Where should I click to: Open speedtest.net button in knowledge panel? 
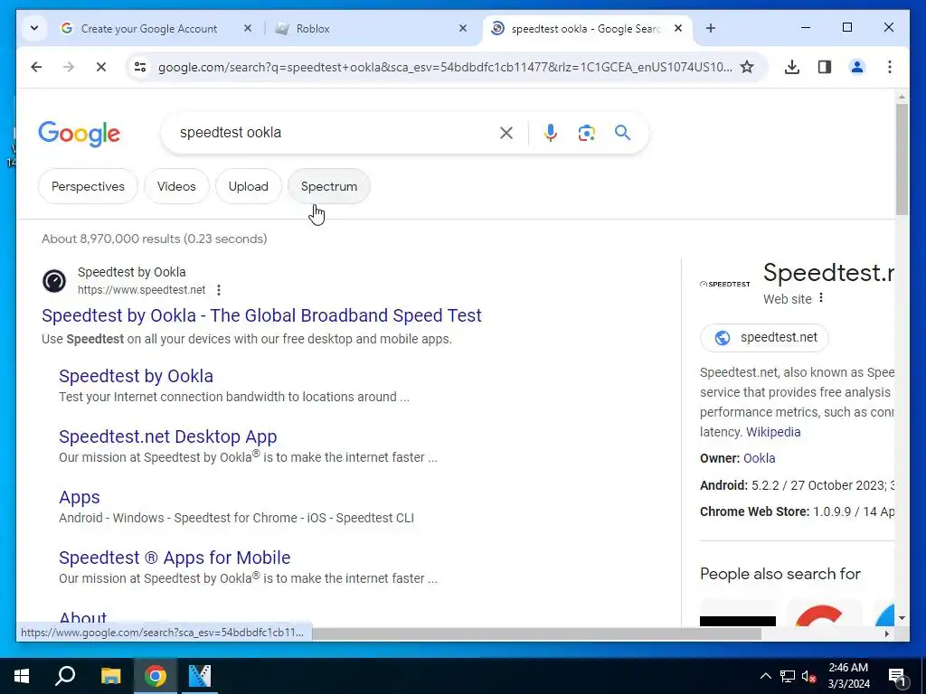[764, 338]
